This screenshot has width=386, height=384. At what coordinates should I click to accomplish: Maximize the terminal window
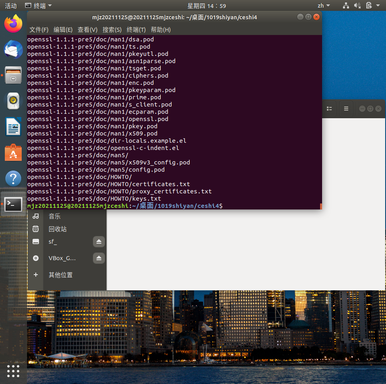point(308,17)
